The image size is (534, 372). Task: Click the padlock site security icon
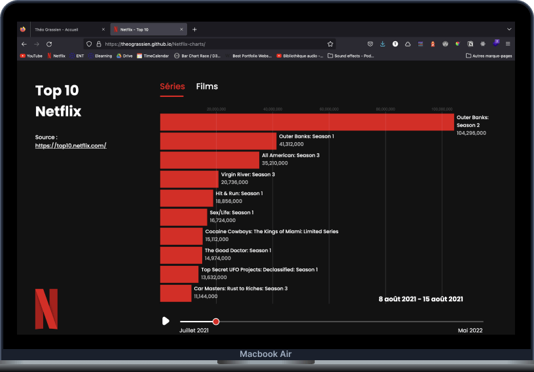coord(99,44)
